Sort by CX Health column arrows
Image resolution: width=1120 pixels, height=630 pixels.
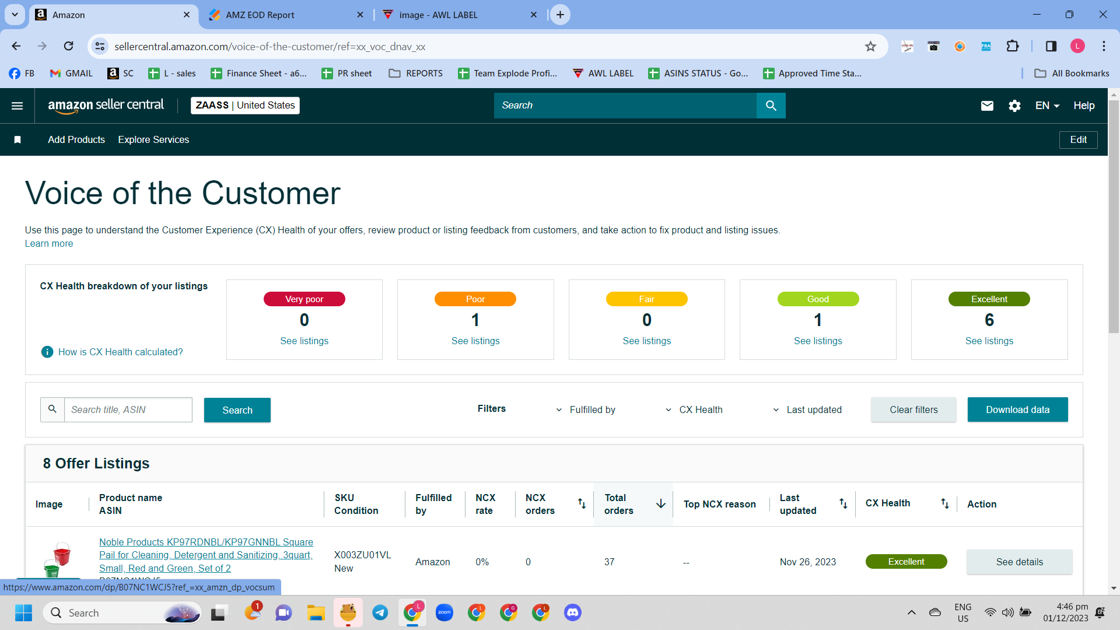pyautogui.click(x=944, y=503)
